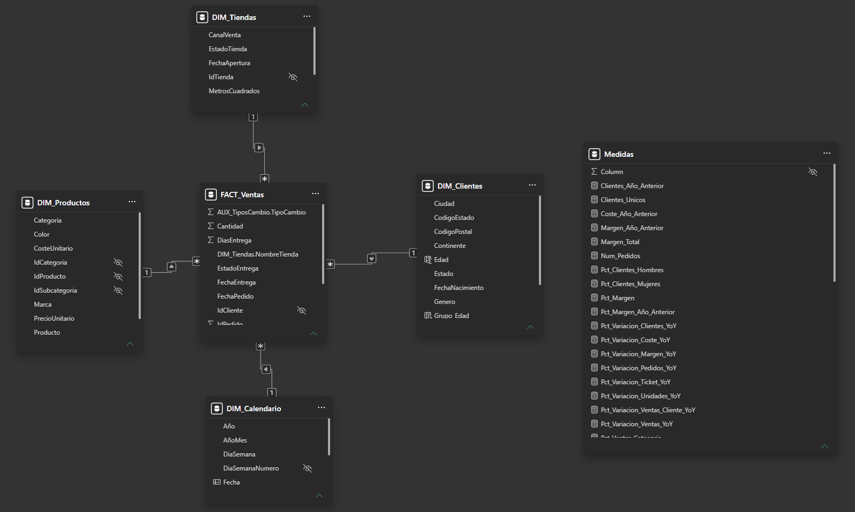Image resolution: width=855 pixels, height=512 pixels.
Task: Open more options for DIM_Tiendas table
Action: click(x=307, y=17)
